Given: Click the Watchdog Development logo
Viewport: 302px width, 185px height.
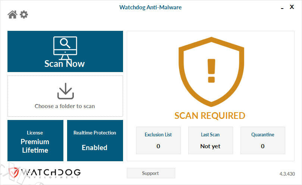Looking at the screenshot, I should [45, 173].
